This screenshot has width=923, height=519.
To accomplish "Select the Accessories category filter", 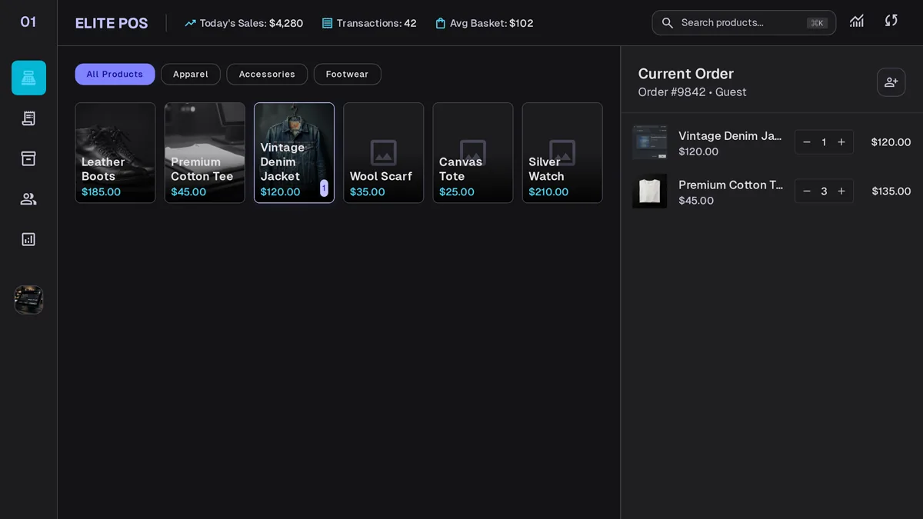I will click(x=267, y=75).
